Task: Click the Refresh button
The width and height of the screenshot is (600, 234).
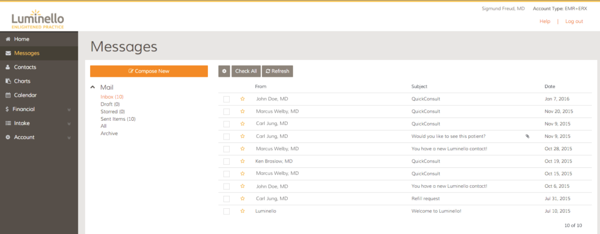Action: tap(277, 71)
